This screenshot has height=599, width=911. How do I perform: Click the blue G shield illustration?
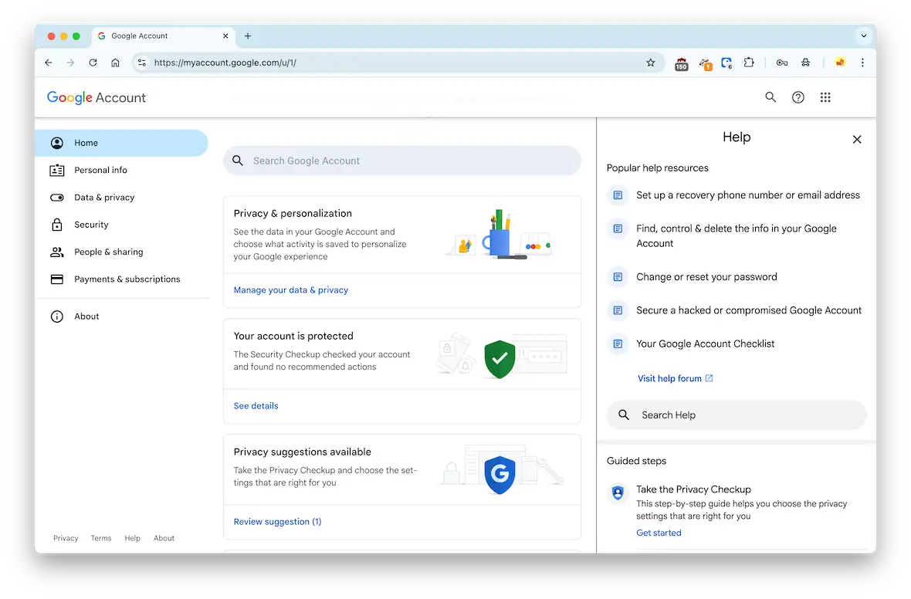pos(500,474)
